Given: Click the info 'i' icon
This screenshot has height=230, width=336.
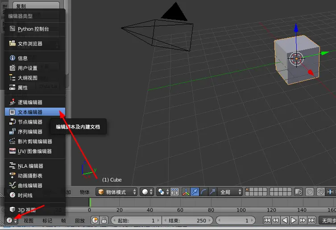Looking at the screenshot, I should pyautogui.click(x=12, y=58).
